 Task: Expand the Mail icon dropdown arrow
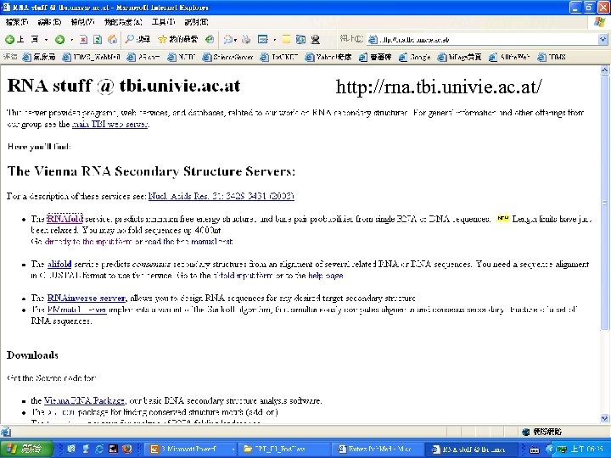pyautogui.click(x=235, y=39)
